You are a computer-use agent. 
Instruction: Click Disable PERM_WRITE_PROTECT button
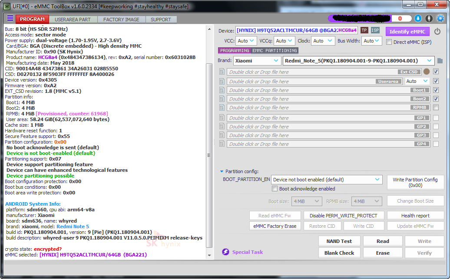click(343, 216)
